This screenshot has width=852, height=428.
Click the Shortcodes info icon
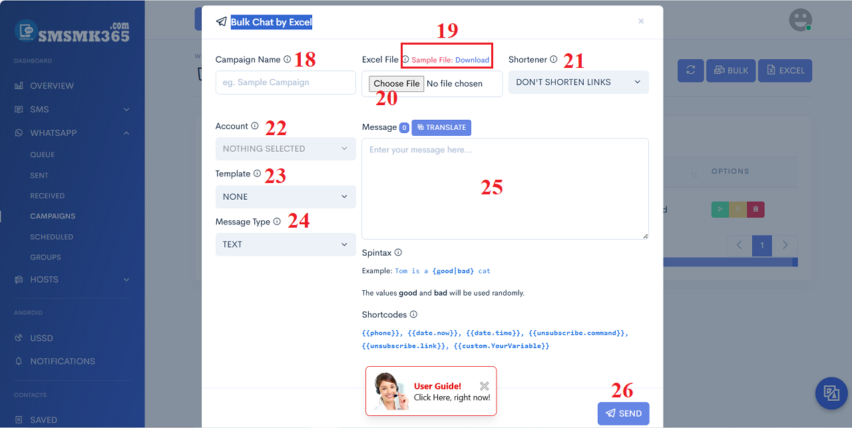click(413, 314)
